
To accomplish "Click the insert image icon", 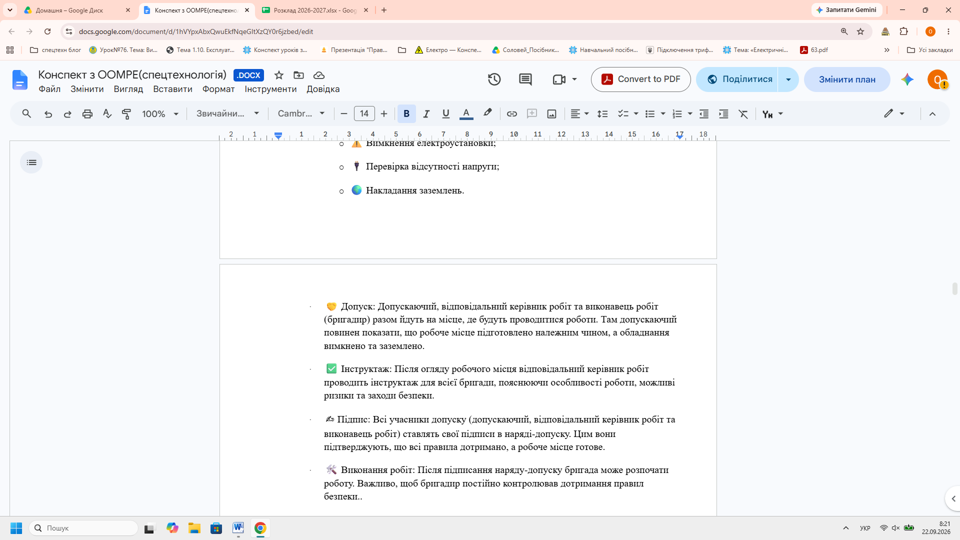I will 551,114.
